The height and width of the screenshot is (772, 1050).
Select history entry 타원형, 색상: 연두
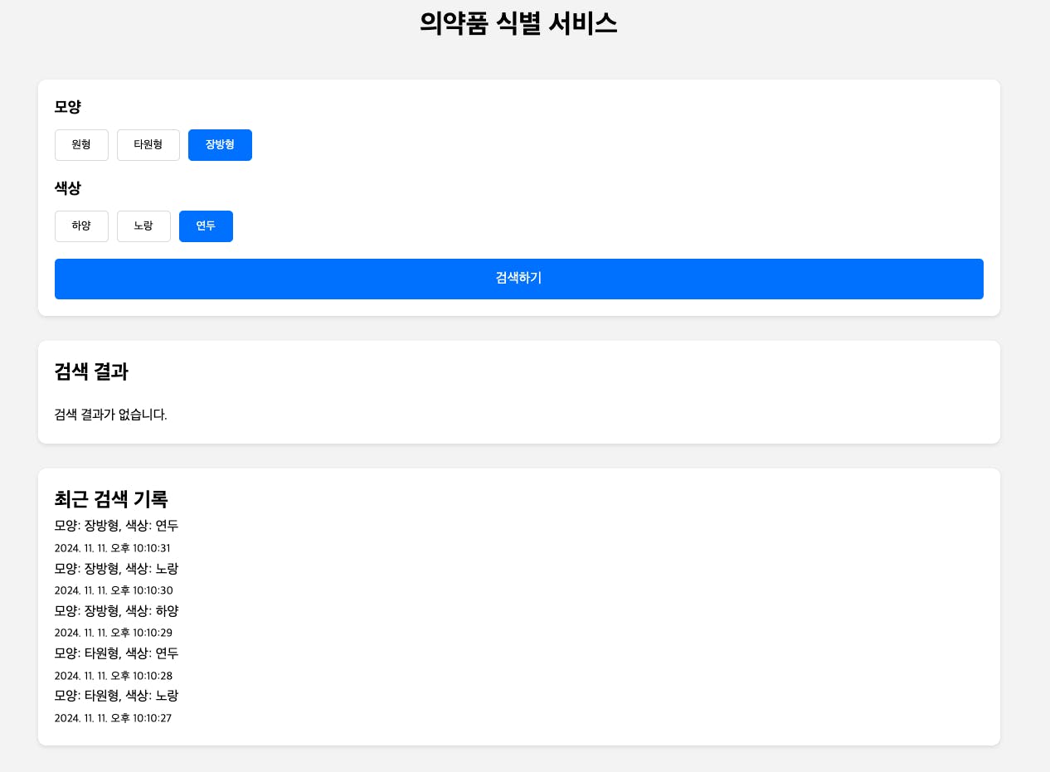click(x=117, y=653)
